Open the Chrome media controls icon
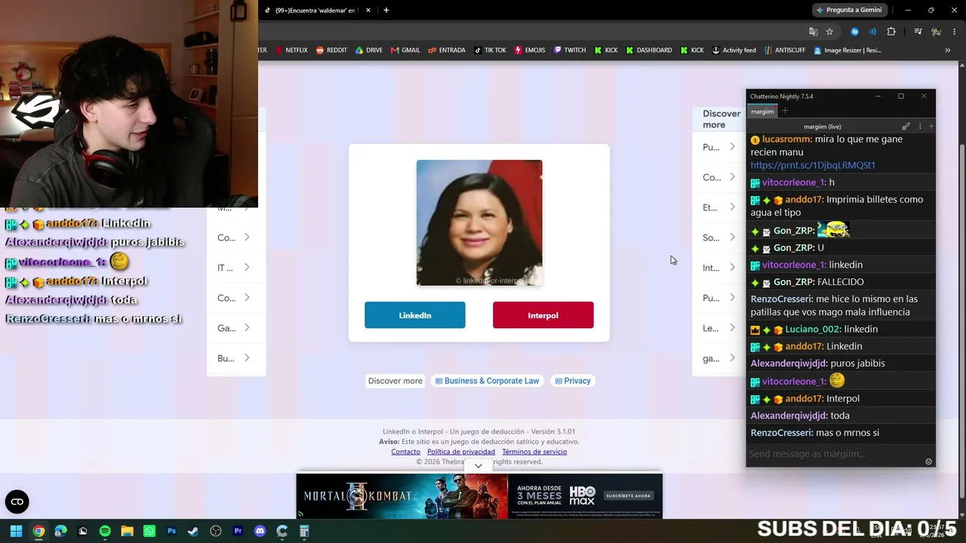966x543 pixels. [x=918, y=32]
